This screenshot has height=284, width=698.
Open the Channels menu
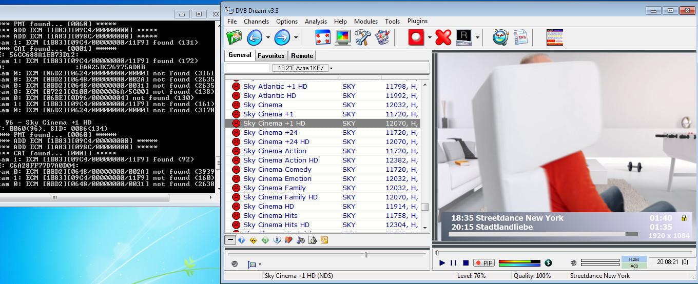pyautogui.click(x=256, y=22)
